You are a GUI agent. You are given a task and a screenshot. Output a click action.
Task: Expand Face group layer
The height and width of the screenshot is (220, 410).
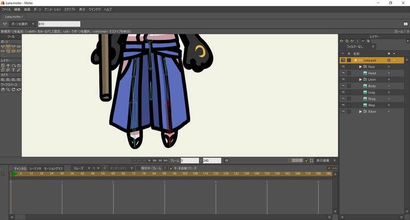[361, 67]
